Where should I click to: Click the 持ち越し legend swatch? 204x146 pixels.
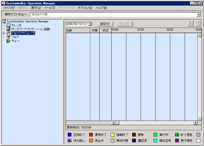(x=70, y=140)
